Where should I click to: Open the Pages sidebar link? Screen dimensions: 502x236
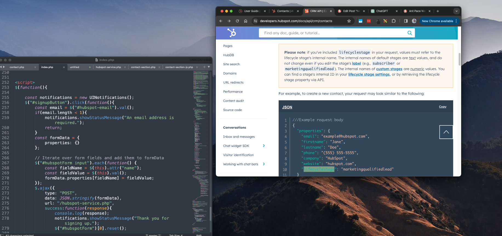coord(228,46)
